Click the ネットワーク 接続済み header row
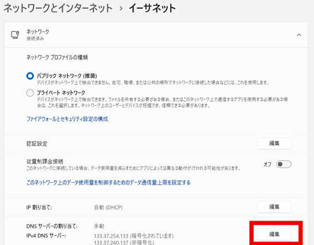 click(x=156, y=35)
